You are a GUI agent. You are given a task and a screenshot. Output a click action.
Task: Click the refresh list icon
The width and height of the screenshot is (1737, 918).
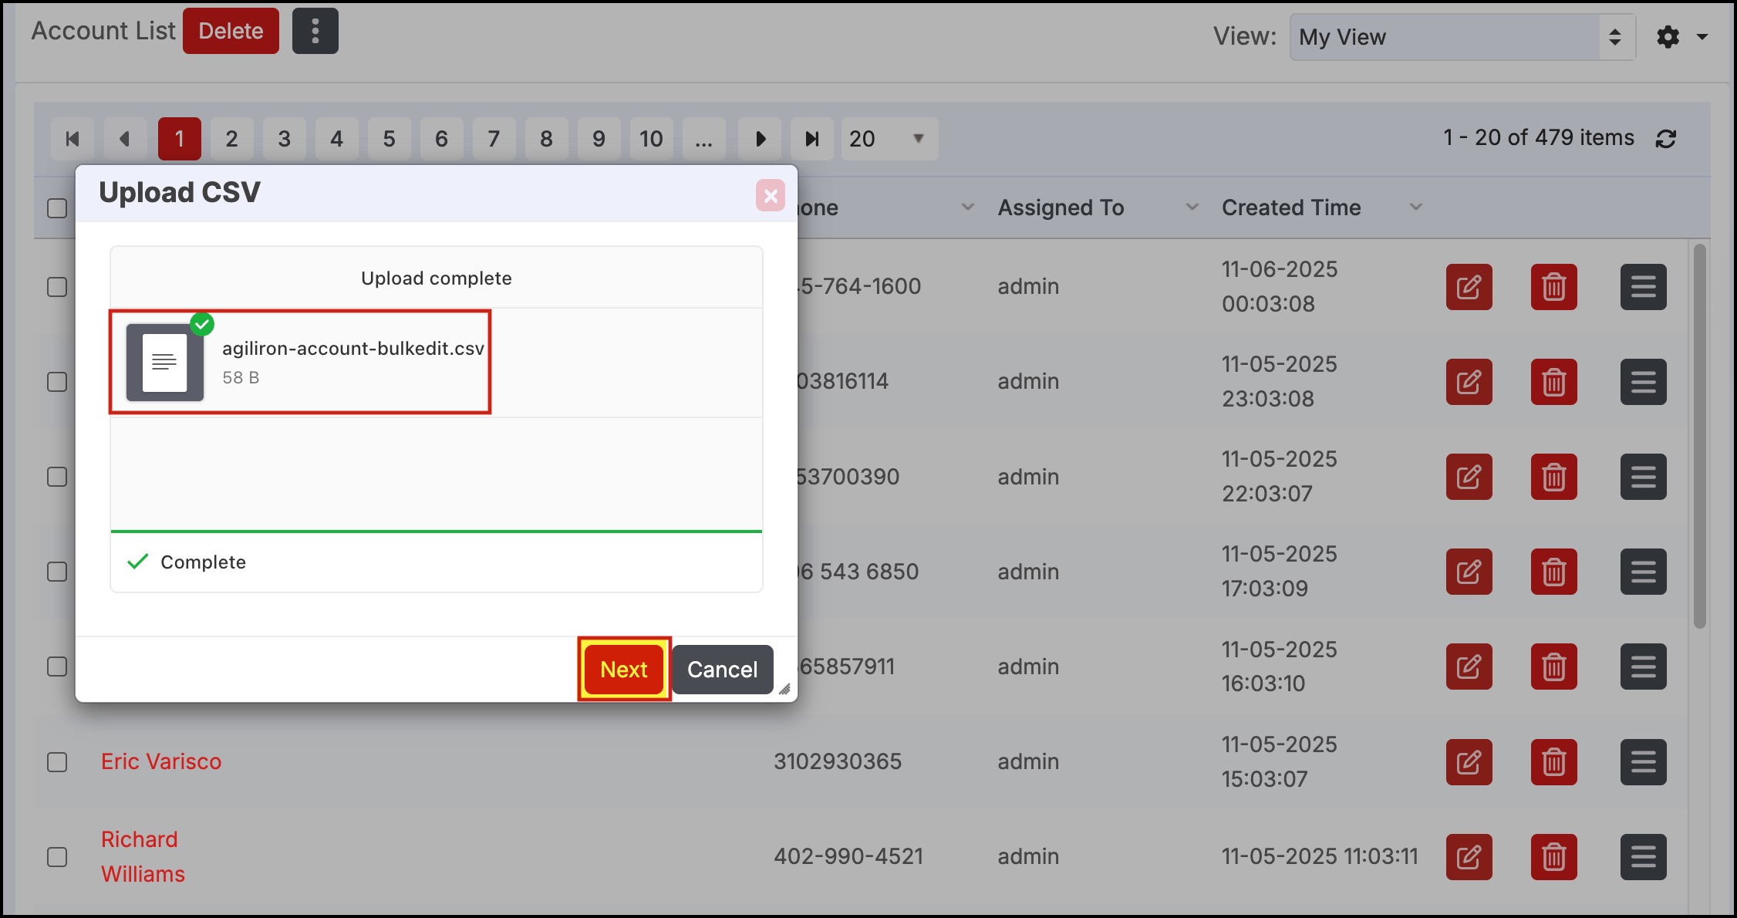(x=1665, y=139)
